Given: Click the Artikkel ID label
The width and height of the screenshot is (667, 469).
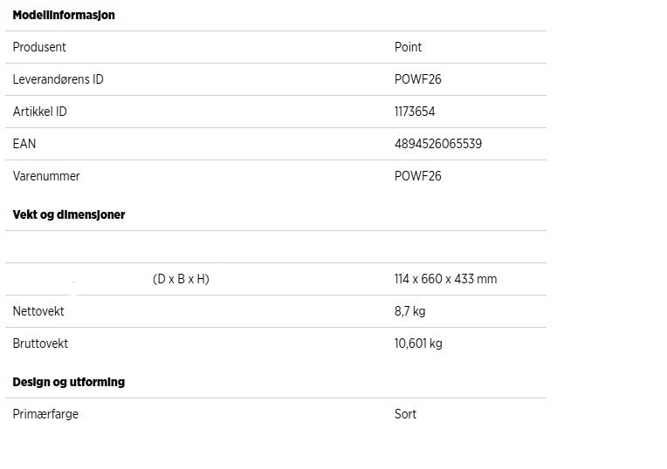Looking at the screenshot, I should (x=39, y=112).
